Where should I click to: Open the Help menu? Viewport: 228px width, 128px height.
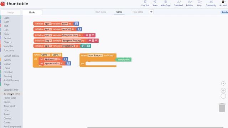pyautogui.click(x=199, y=3)
